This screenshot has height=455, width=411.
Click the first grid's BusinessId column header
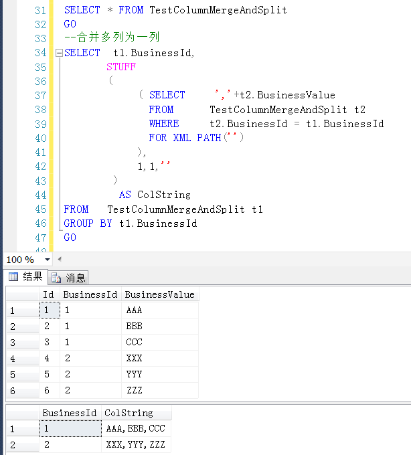[90, 294]
